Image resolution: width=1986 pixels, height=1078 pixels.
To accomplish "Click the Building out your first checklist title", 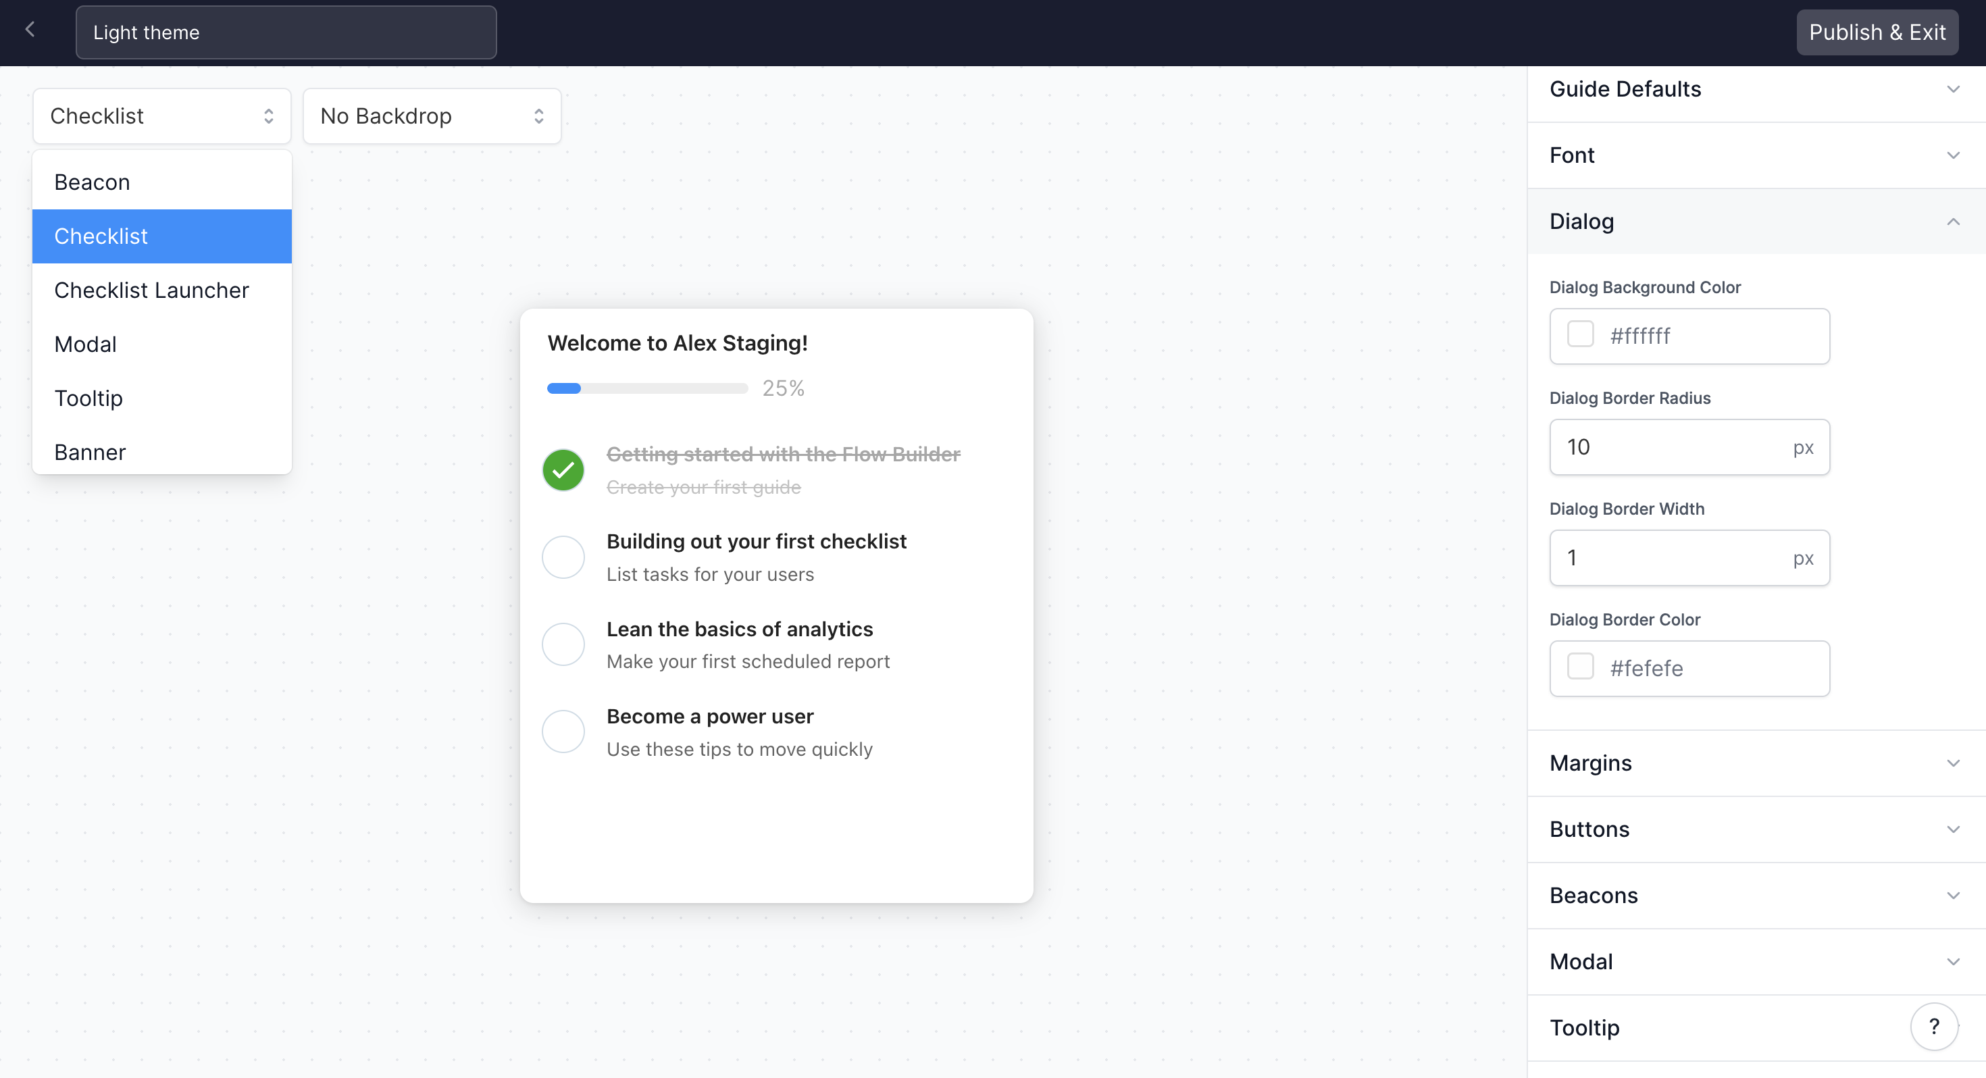I will (x=757, y=541).
